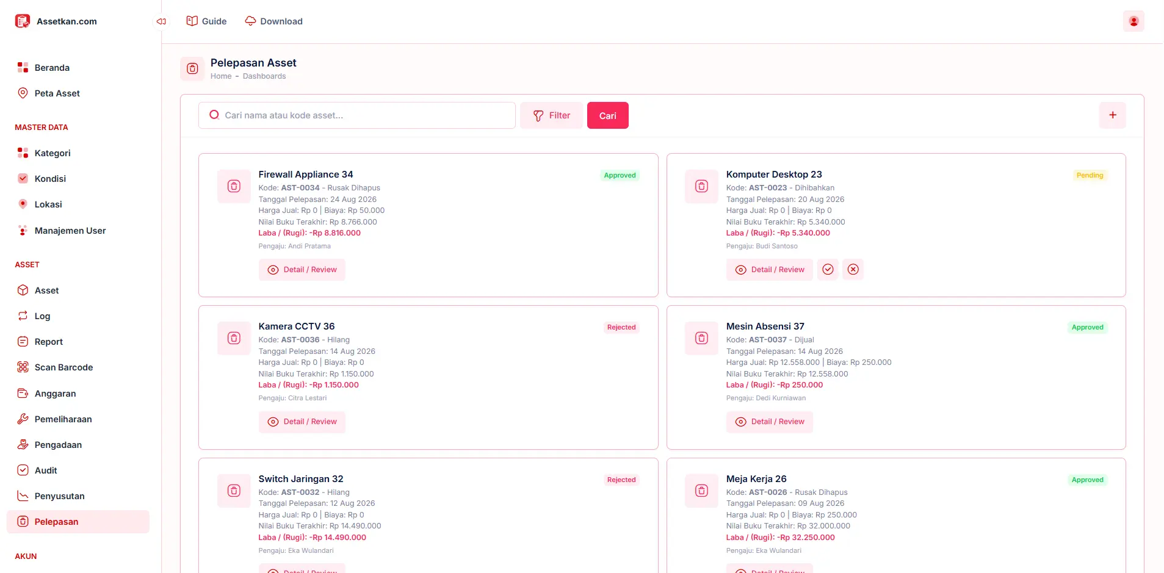Screen dimensions: 1164x573
Task: Approve the Komputer Desktop 23 disposal request
Action: [828, 270]
